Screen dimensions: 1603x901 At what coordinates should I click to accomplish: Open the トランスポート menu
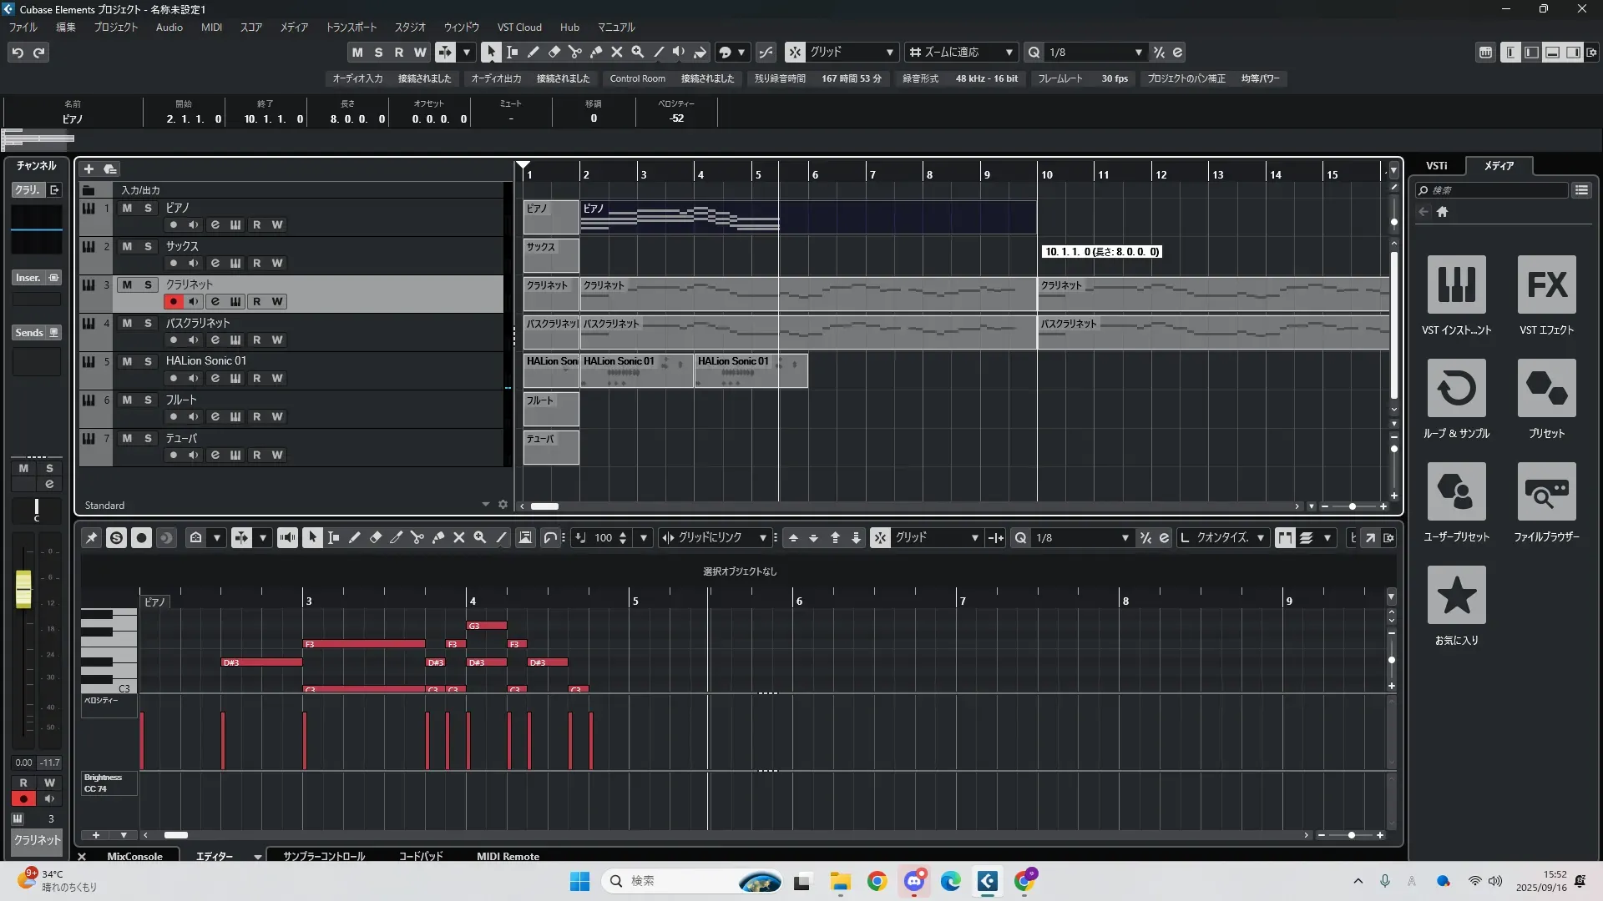tap(351, 28)
